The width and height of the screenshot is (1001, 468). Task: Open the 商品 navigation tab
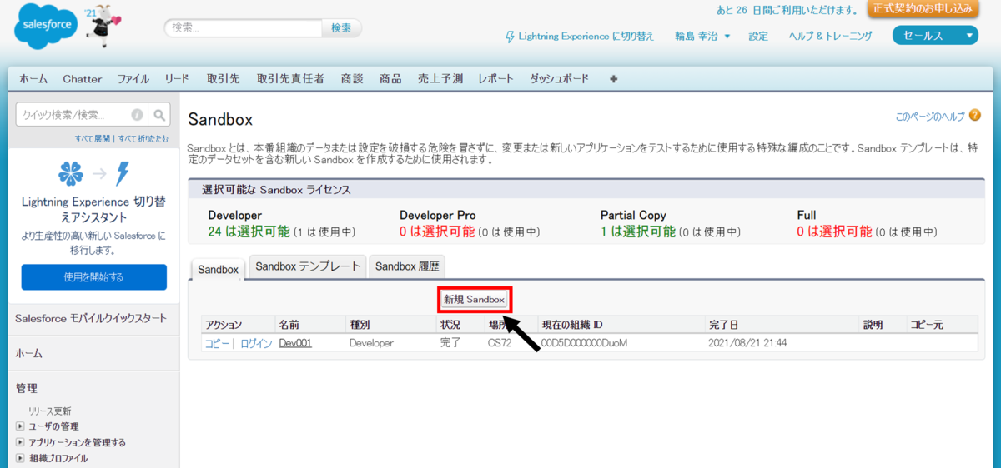coord(390,79)
